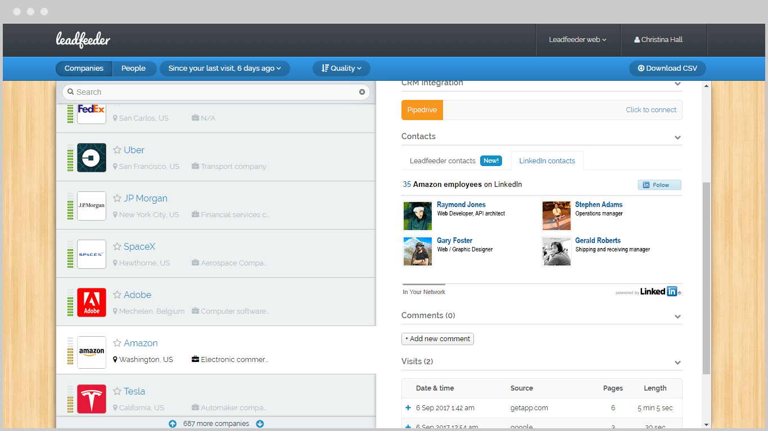Open Gerald Roberts LinkedIn profile link
Screen dimensions: 768x431
click(598, 241)
